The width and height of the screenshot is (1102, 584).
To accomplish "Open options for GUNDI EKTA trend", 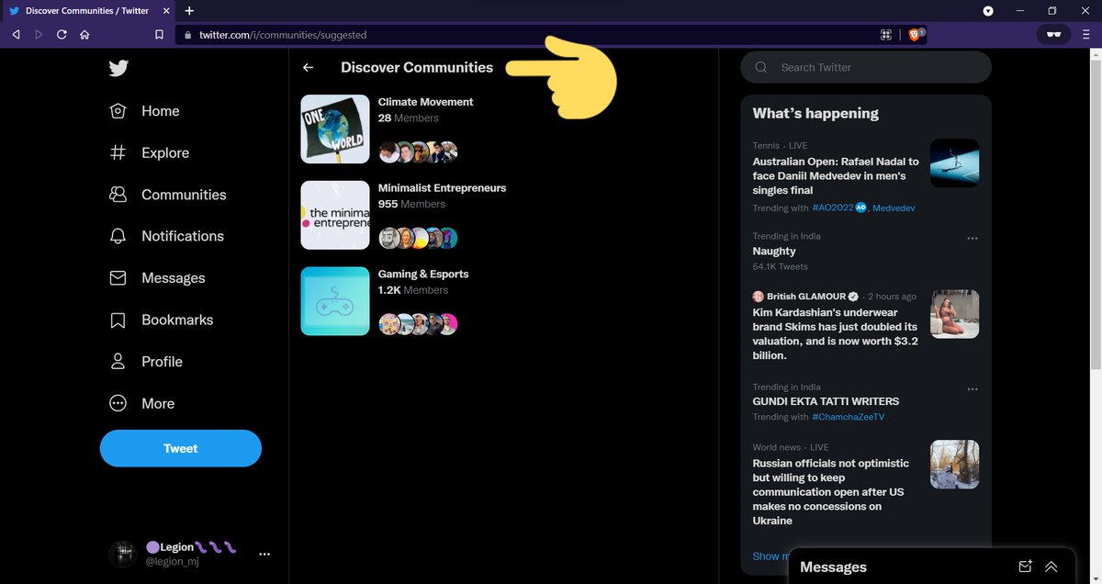I will [973, 389].
